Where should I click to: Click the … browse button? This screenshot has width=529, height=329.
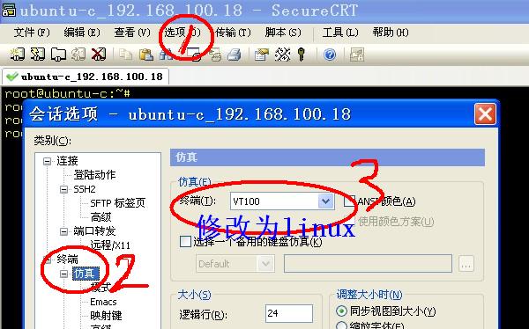[x=466, y=264]
